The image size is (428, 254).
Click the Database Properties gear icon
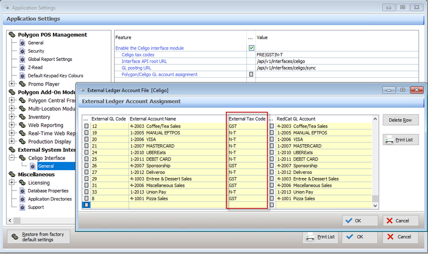(23, 191)
